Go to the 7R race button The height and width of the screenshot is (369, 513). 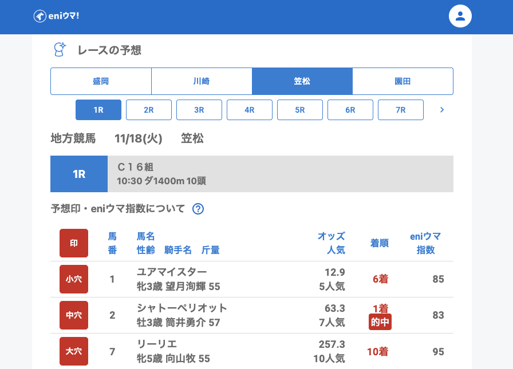click(401, 110)
